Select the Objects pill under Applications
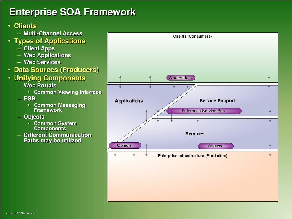This screenshot has width=292, height=219. [125, 145]
